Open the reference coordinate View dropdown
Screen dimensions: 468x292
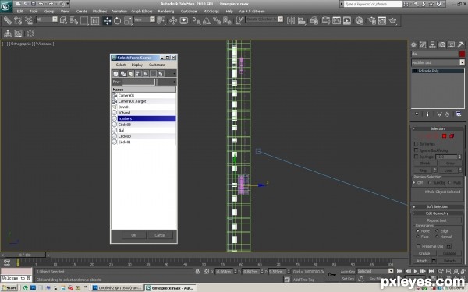[153, 19]
